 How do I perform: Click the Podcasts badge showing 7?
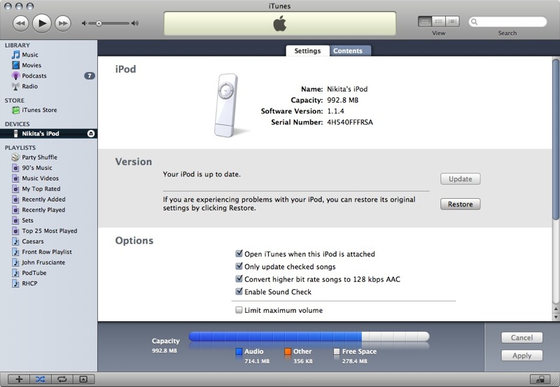pos(90,76)
